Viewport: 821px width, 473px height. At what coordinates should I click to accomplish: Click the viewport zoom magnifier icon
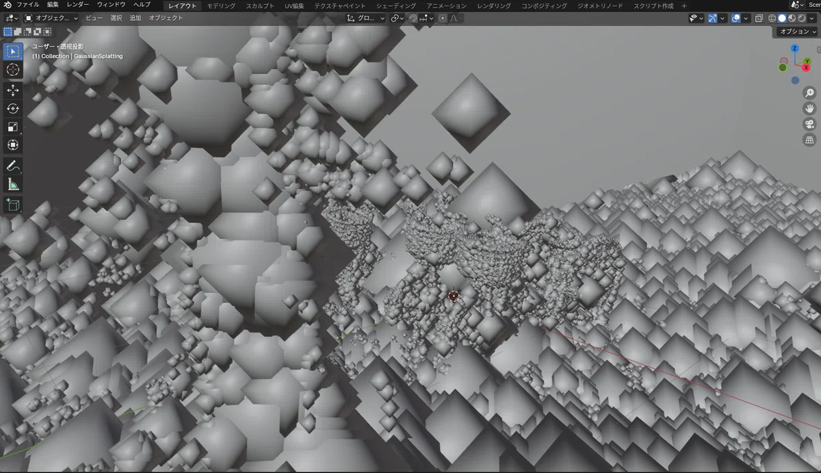809,93
